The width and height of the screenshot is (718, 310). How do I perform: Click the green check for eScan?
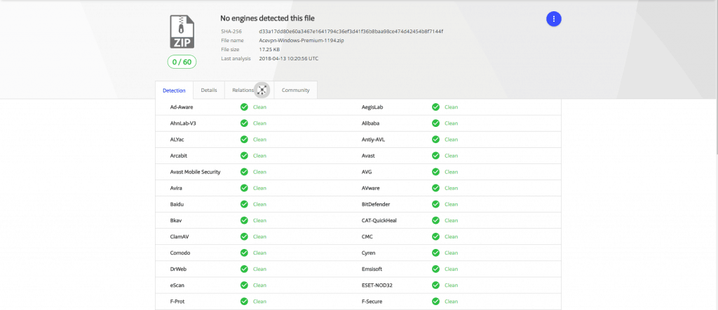click(244, 285)
